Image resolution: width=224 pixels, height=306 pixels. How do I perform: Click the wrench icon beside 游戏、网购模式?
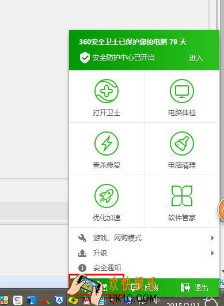82,238
